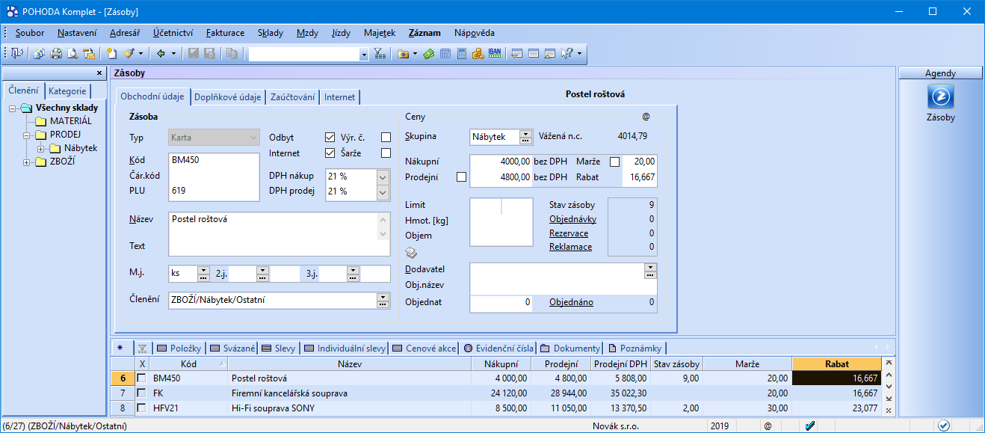Image resolution: width=985 pixels, height=433 pixels.
Task: Toggle the checkbox beside Prodejní price
Action: click(461, 177)
